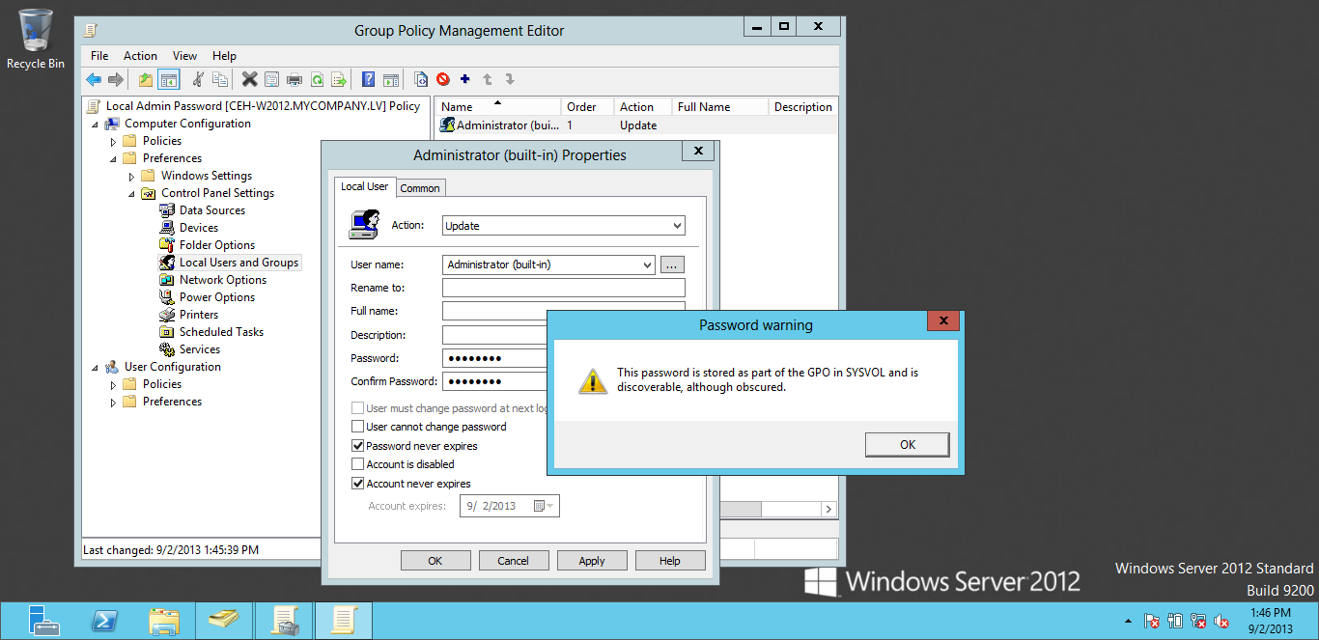Uncheck Password never expires
1319x640 pixels.
358,446
